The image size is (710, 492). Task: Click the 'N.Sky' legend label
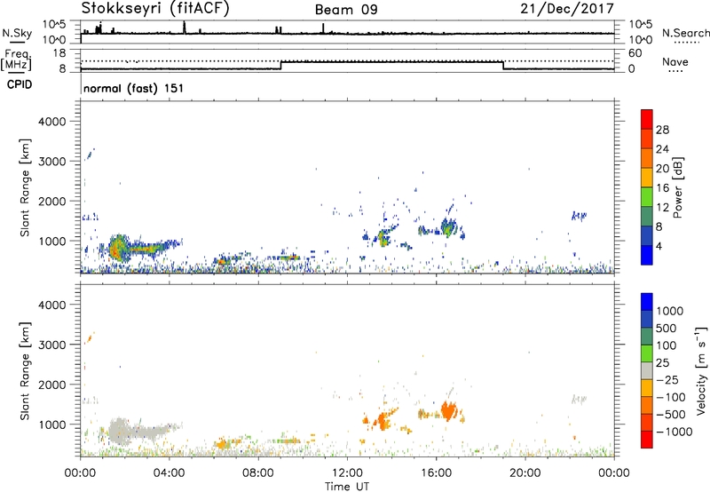(x=17, y=33)
